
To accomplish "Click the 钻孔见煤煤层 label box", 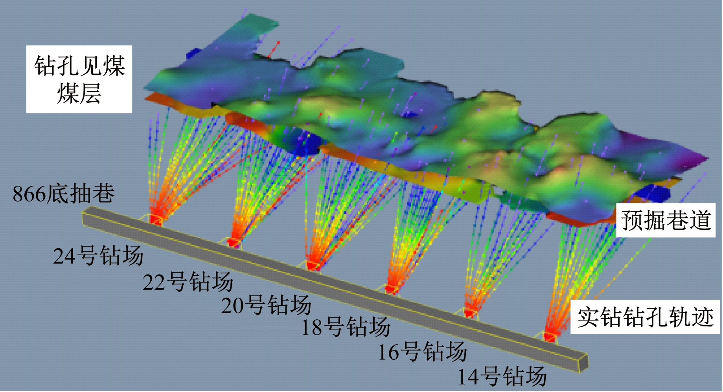I will pos(79,79).
